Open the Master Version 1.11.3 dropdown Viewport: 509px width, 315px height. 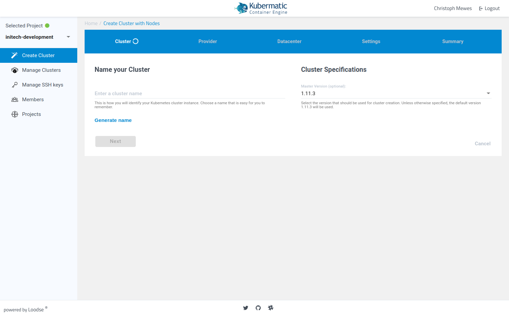(396, 94)
